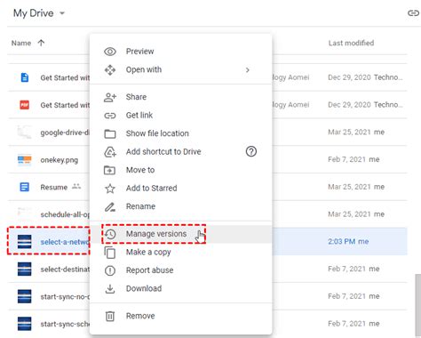The image size is (421, 338).
Task: Click the Add shortcut to Drive icon
Action: (110, 152)
